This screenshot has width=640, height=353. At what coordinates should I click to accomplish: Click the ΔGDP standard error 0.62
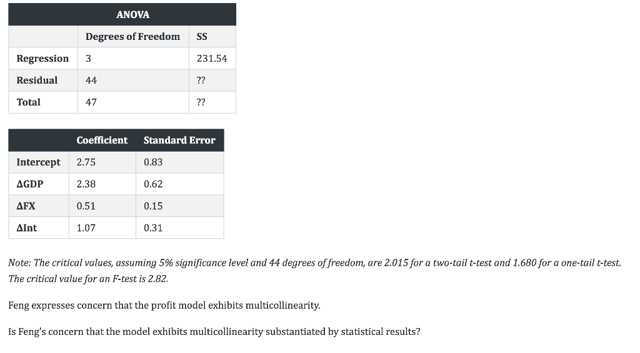pos(153,184)
